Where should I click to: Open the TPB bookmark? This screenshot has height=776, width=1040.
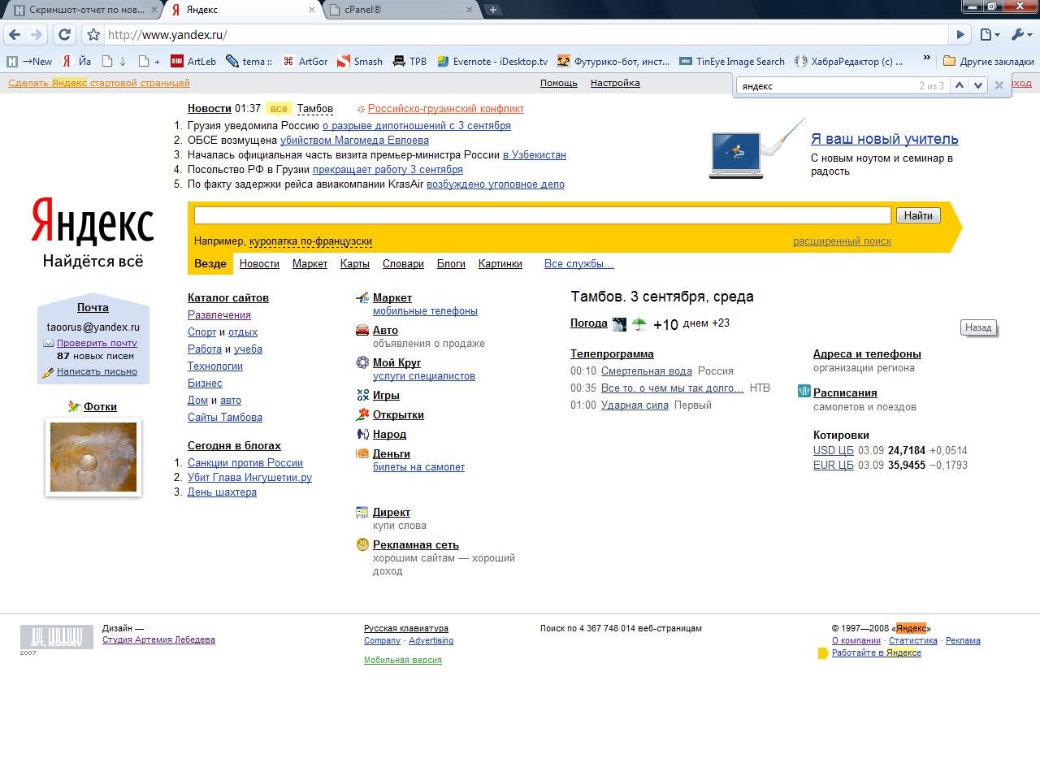(x=409, y=61)
